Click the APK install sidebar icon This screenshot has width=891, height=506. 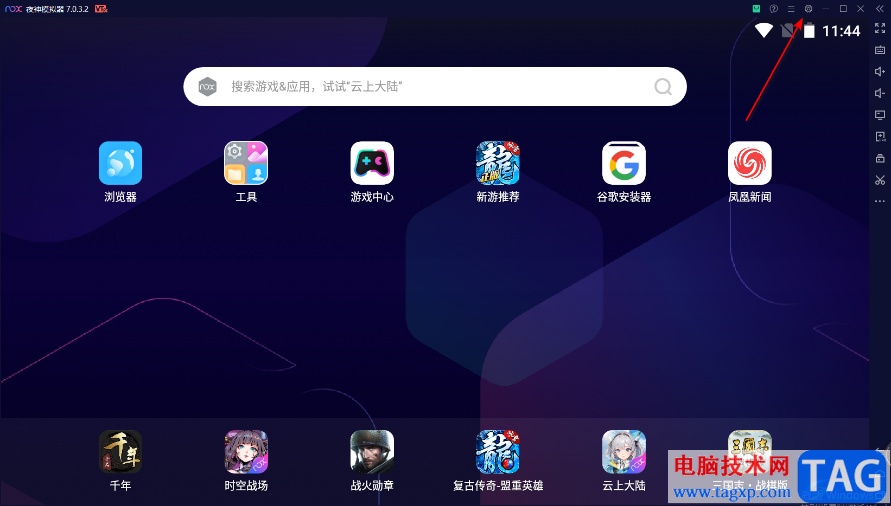pyautogui.click(x=880, y=137)
